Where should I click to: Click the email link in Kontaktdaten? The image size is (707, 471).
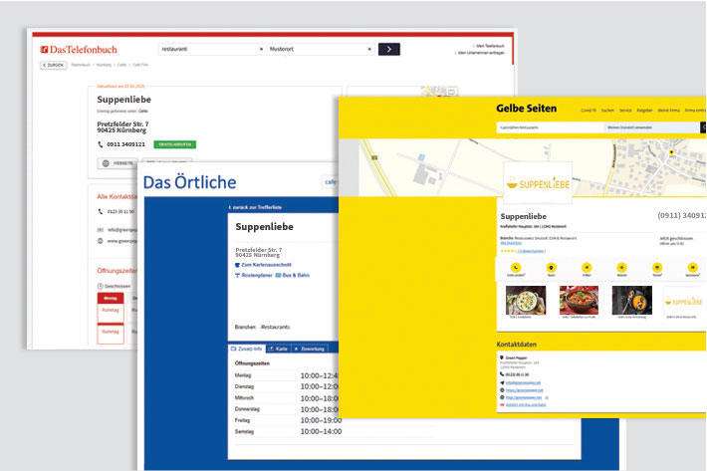[523, 382]
